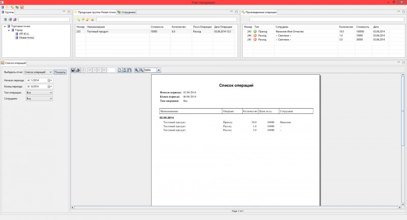Click the reports chart icon in main toolbar

(x=22, y=7)
